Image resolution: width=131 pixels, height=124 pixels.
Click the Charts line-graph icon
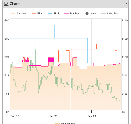pos(6,4)
